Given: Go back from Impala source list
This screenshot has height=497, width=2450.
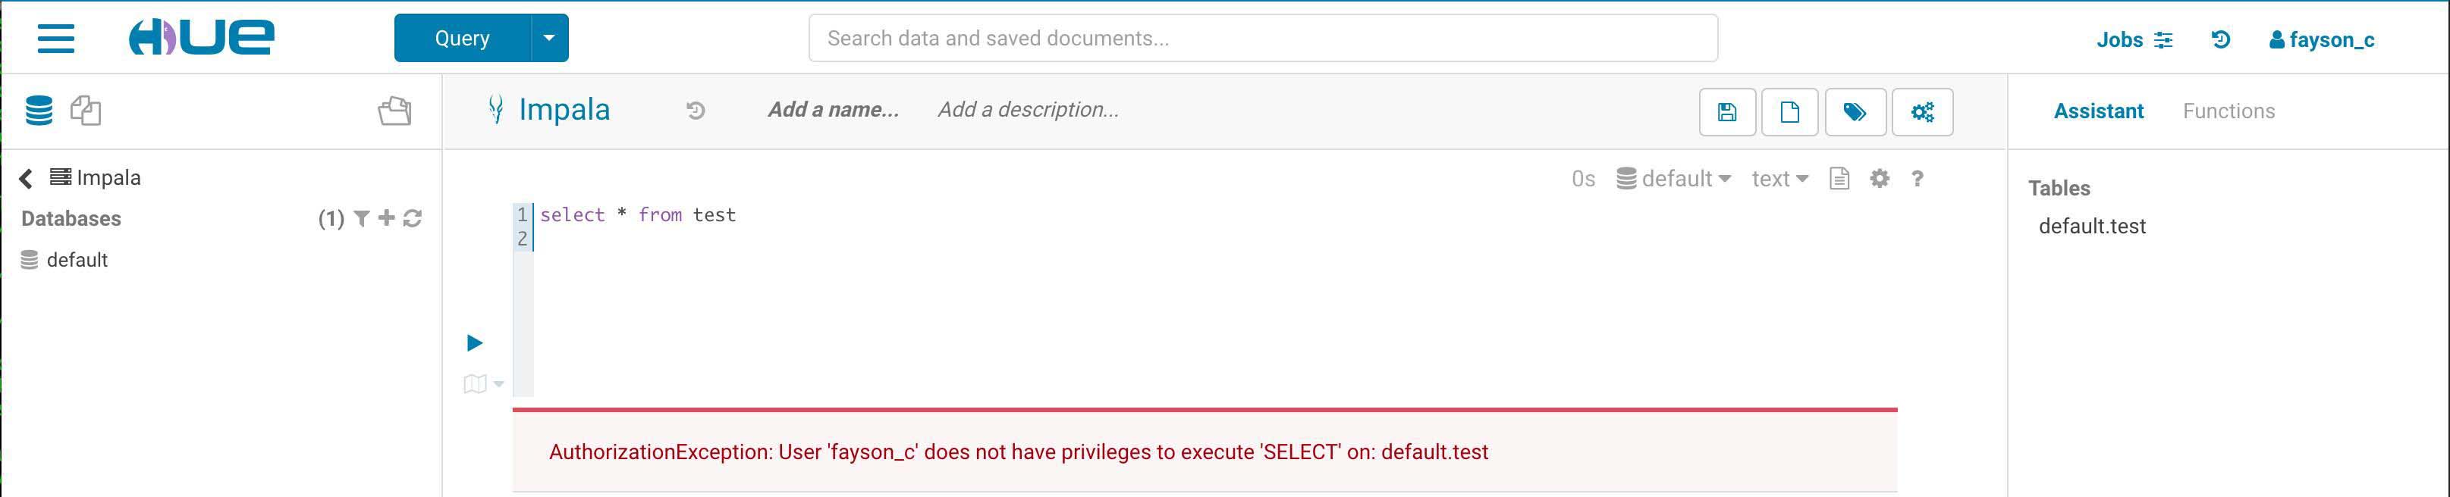Looking at the screenshot, I should coord(26,178).
